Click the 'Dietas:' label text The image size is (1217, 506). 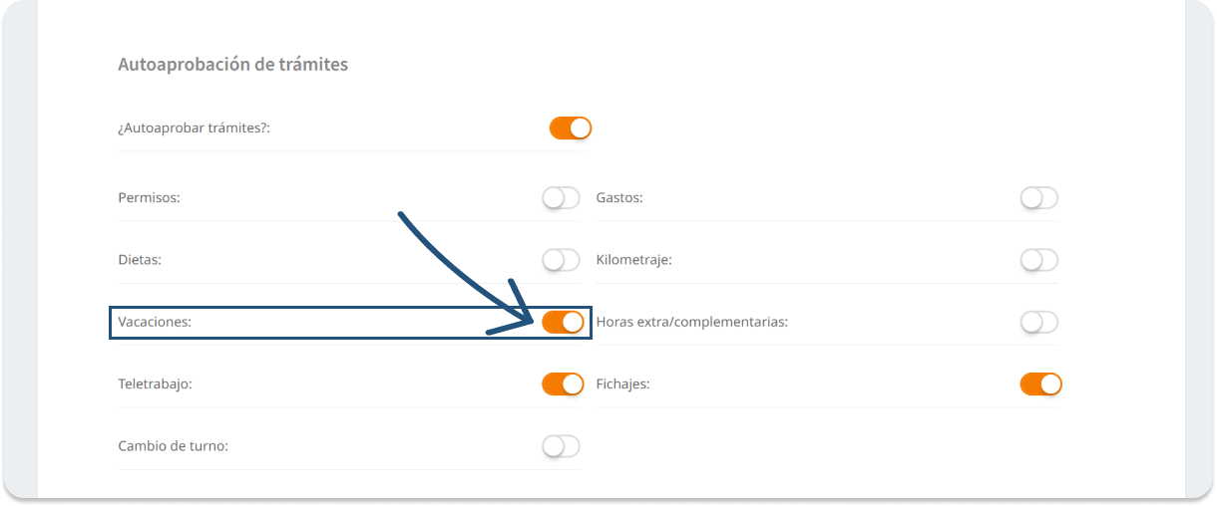tap(140, 260)
